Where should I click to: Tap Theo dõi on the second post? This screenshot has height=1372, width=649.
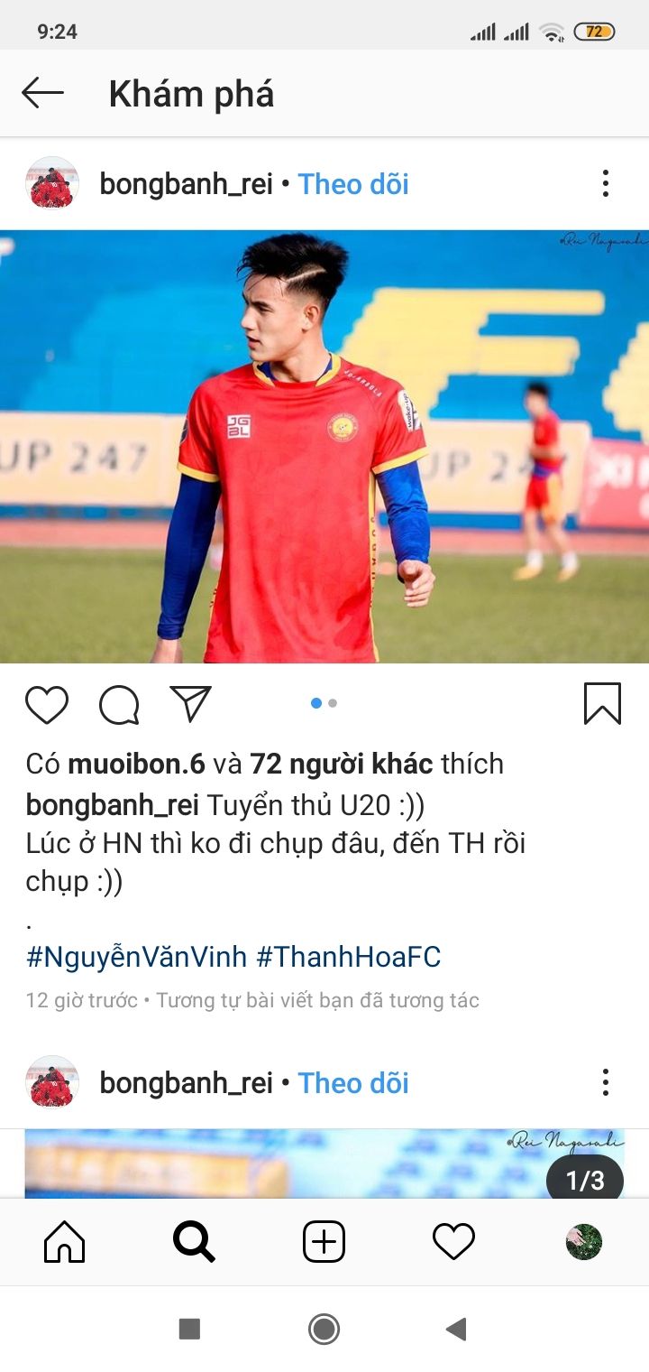[x=353, y=1083]
